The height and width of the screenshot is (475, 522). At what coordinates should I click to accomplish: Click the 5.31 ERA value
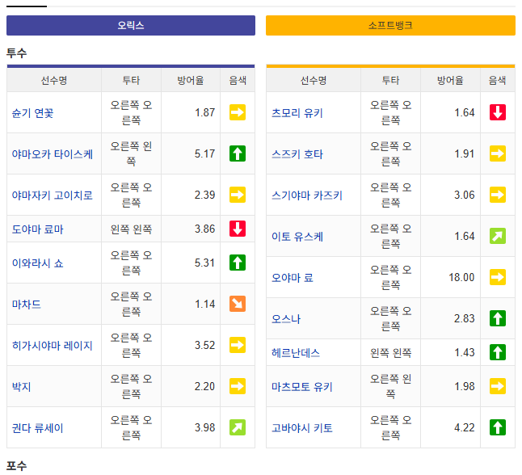204,263
